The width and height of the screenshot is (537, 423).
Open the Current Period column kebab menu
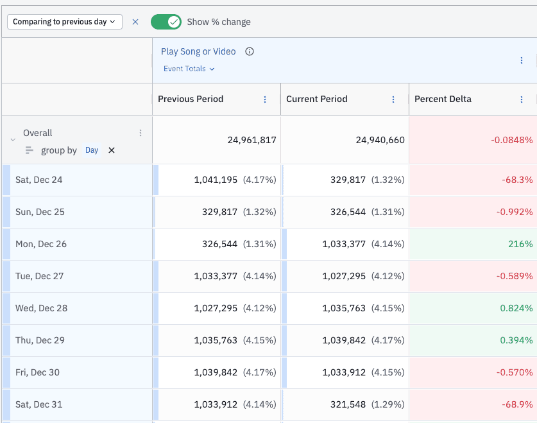point(393,99)
